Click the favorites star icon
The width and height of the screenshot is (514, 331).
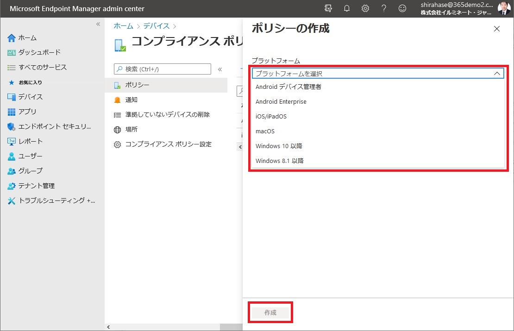tap(12, 82)
